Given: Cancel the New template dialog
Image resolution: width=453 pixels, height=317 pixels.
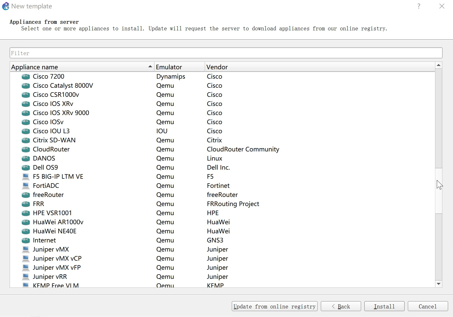Looking at the screenshot, I should point(428,306).
